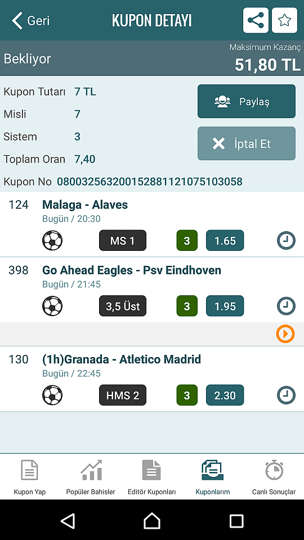This screenshot has width=304, height=540.
Task: Go back with the Geri arrow
Action: [x=30, y=20]
